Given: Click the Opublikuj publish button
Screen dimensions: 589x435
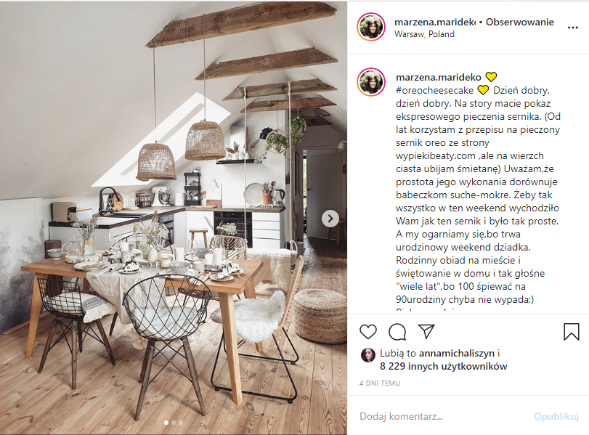Looking at the screenshot, I should [556, 416].
